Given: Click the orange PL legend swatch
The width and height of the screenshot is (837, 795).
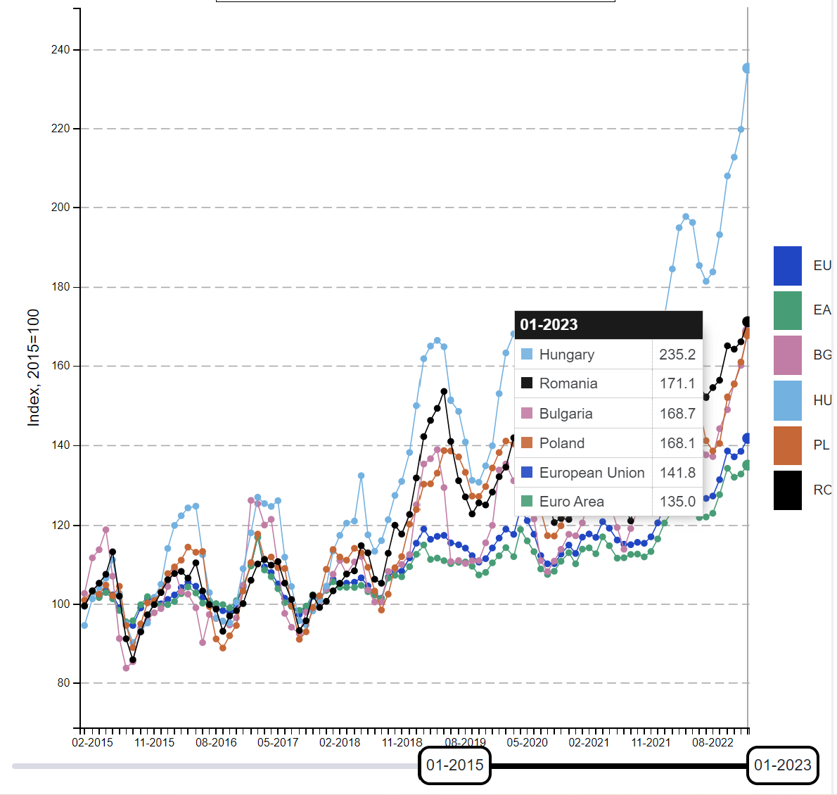Looking at the screenshot, I should (787, 445).
